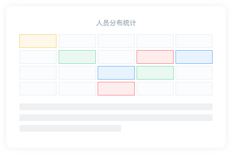Select the blue cell in the third row
Viewport: 232px width, 154px height.
[116, 73]
